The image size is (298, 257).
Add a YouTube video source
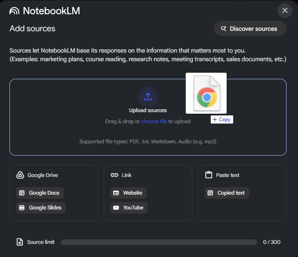pyautogui.click(x=129, y=207)
